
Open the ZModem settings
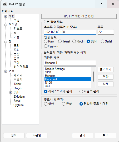19,97
